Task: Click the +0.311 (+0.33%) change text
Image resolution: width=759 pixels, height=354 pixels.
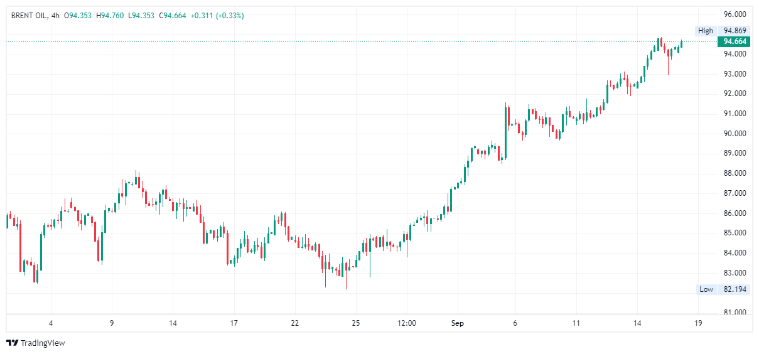Action: tap(217, 15)
